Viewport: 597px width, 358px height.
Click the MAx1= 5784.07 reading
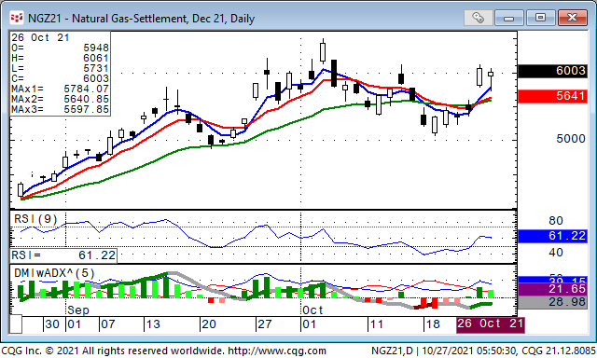point(60,89)
